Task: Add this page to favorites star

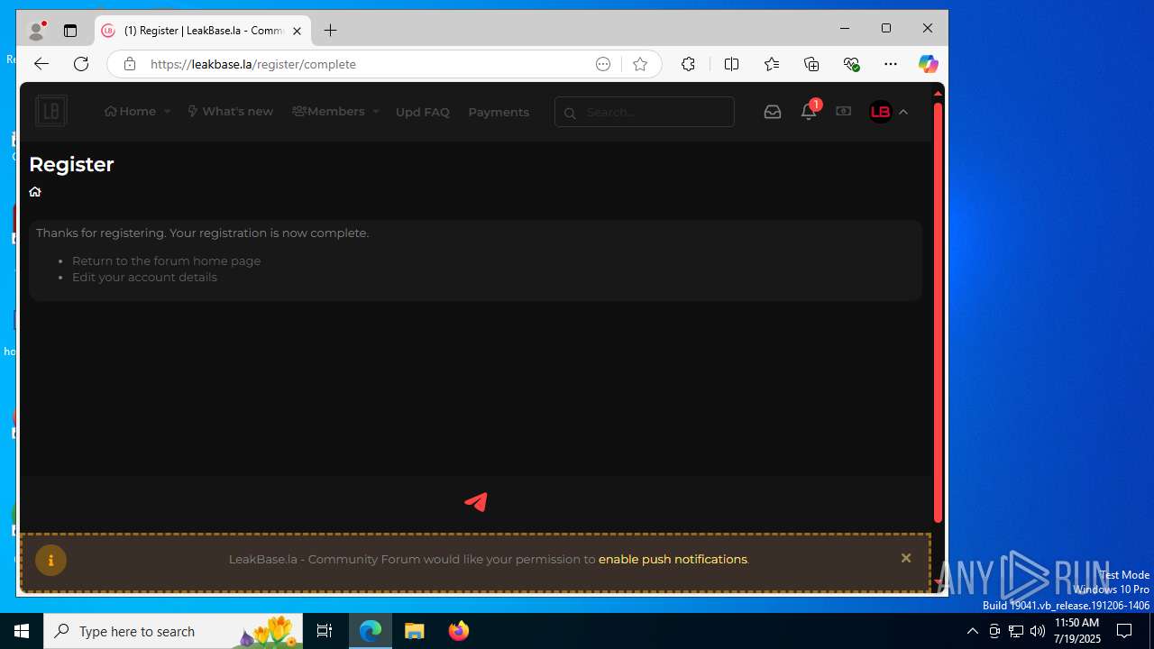Action: coord(640,64)
